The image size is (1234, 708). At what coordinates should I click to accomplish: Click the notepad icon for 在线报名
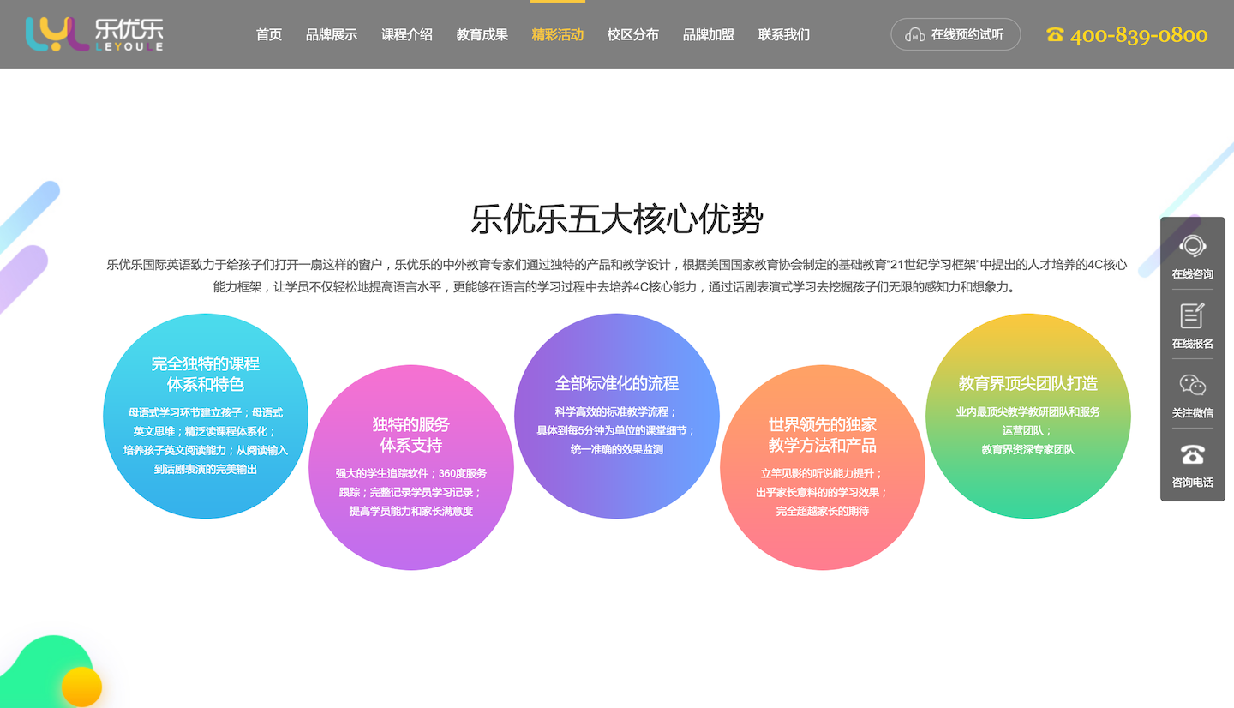(1192, 316)
